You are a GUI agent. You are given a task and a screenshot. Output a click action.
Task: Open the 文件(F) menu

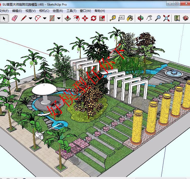coord(4,11)
